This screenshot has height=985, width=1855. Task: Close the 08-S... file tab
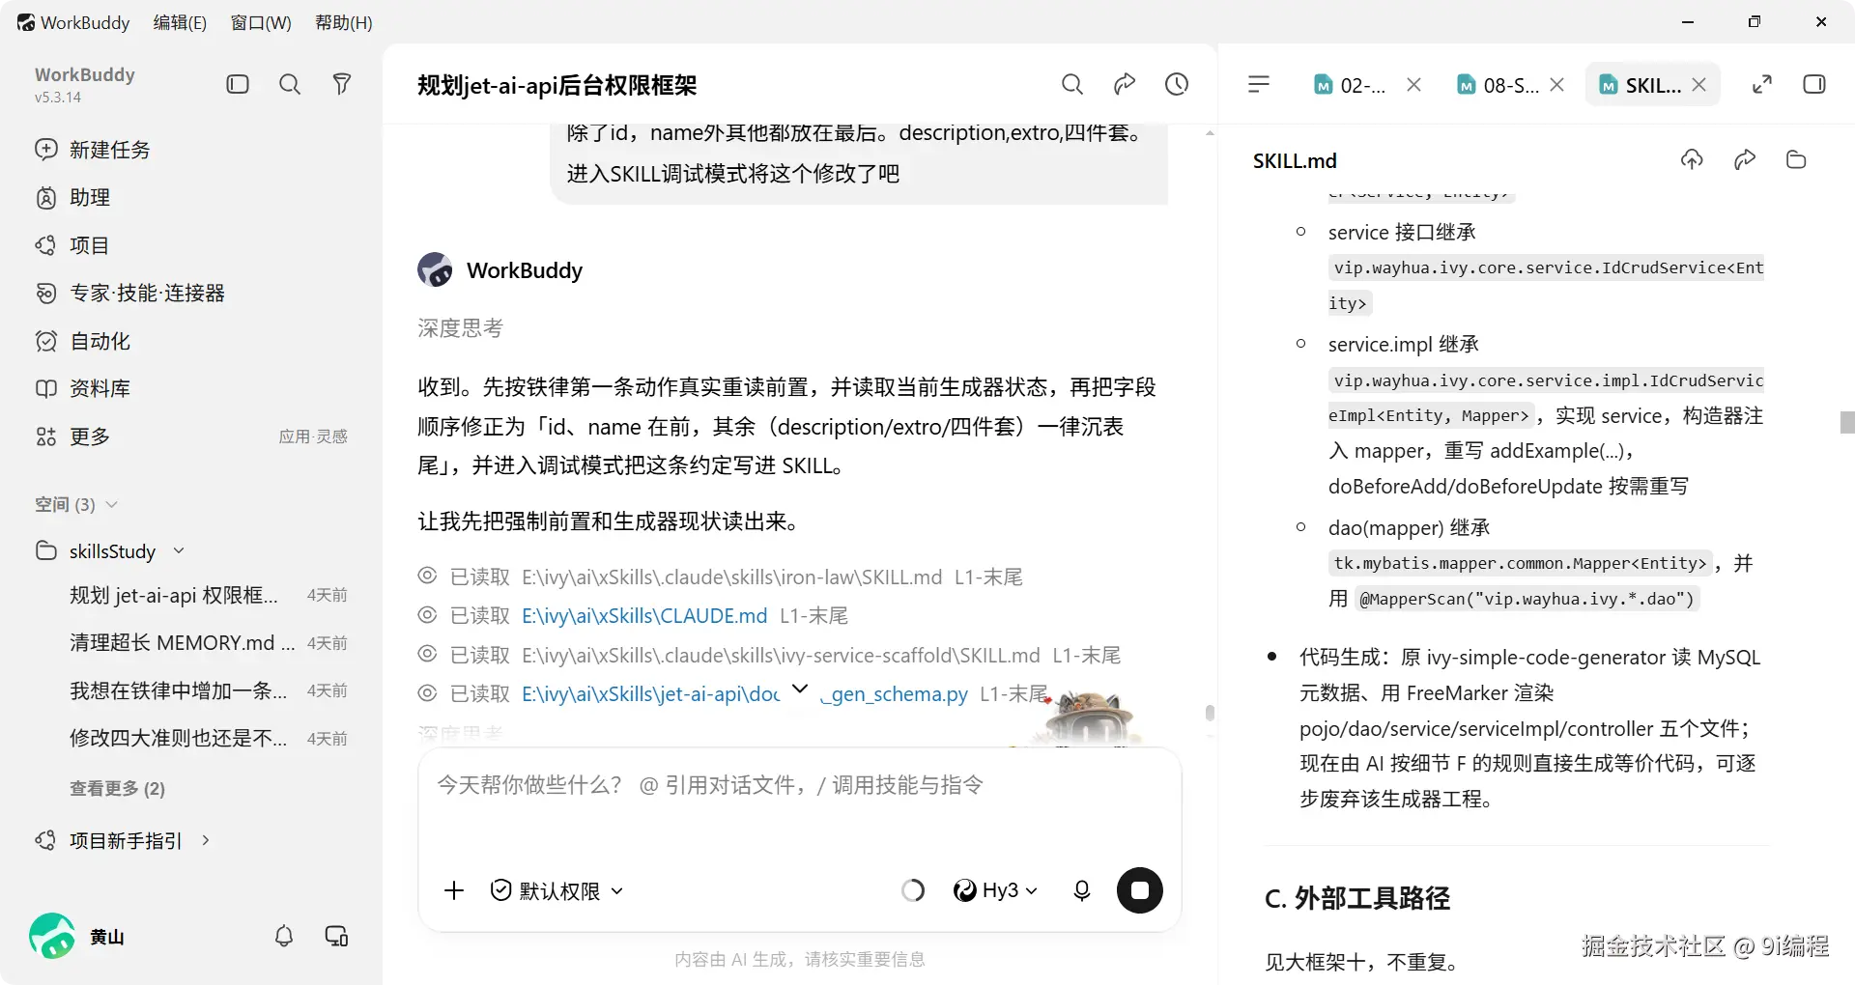point(1556,85)
